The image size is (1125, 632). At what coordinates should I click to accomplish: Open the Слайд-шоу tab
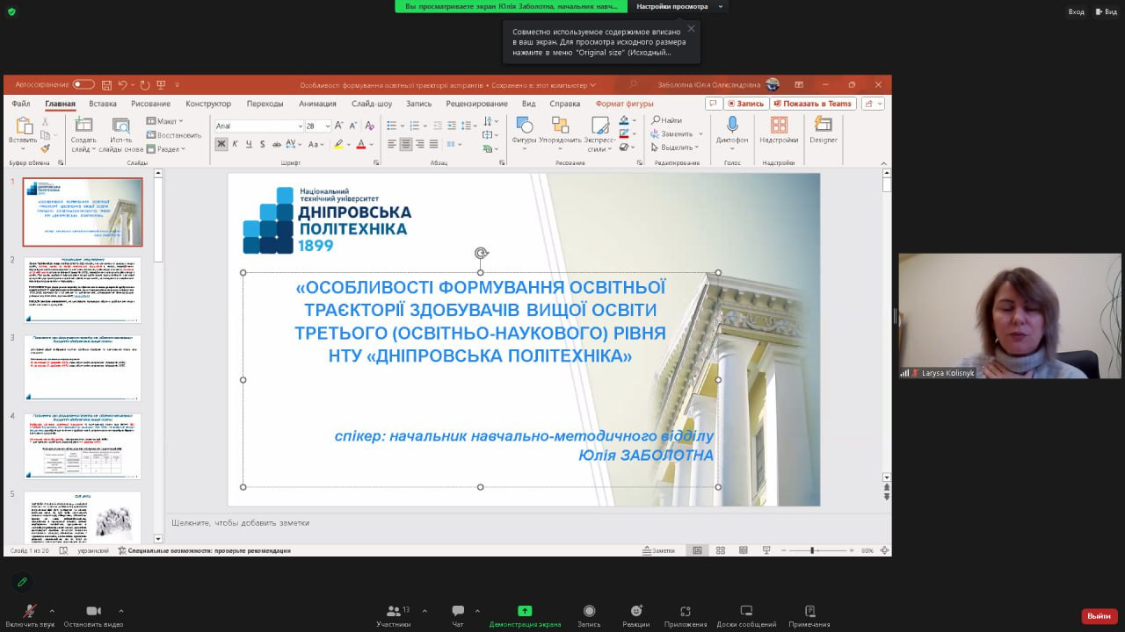coord(372,104)
